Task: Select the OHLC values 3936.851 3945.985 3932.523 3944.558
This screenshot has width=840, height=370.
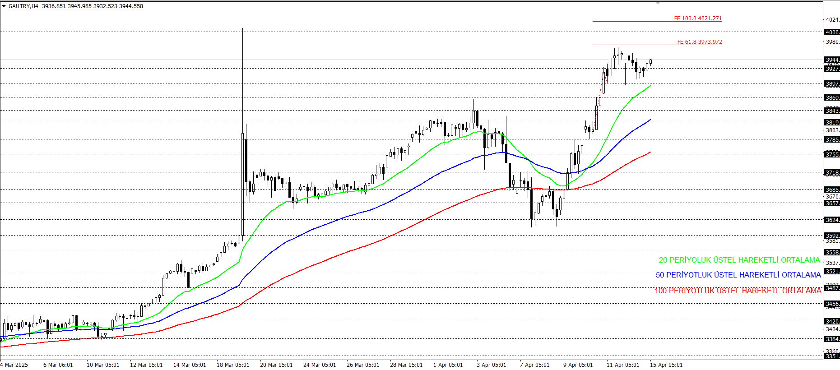Action: coord(93,6)
